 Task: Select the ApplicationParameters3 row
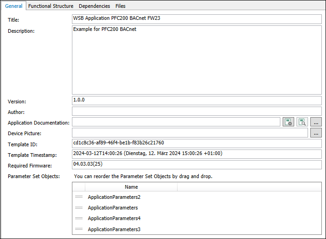pos(197,229)
